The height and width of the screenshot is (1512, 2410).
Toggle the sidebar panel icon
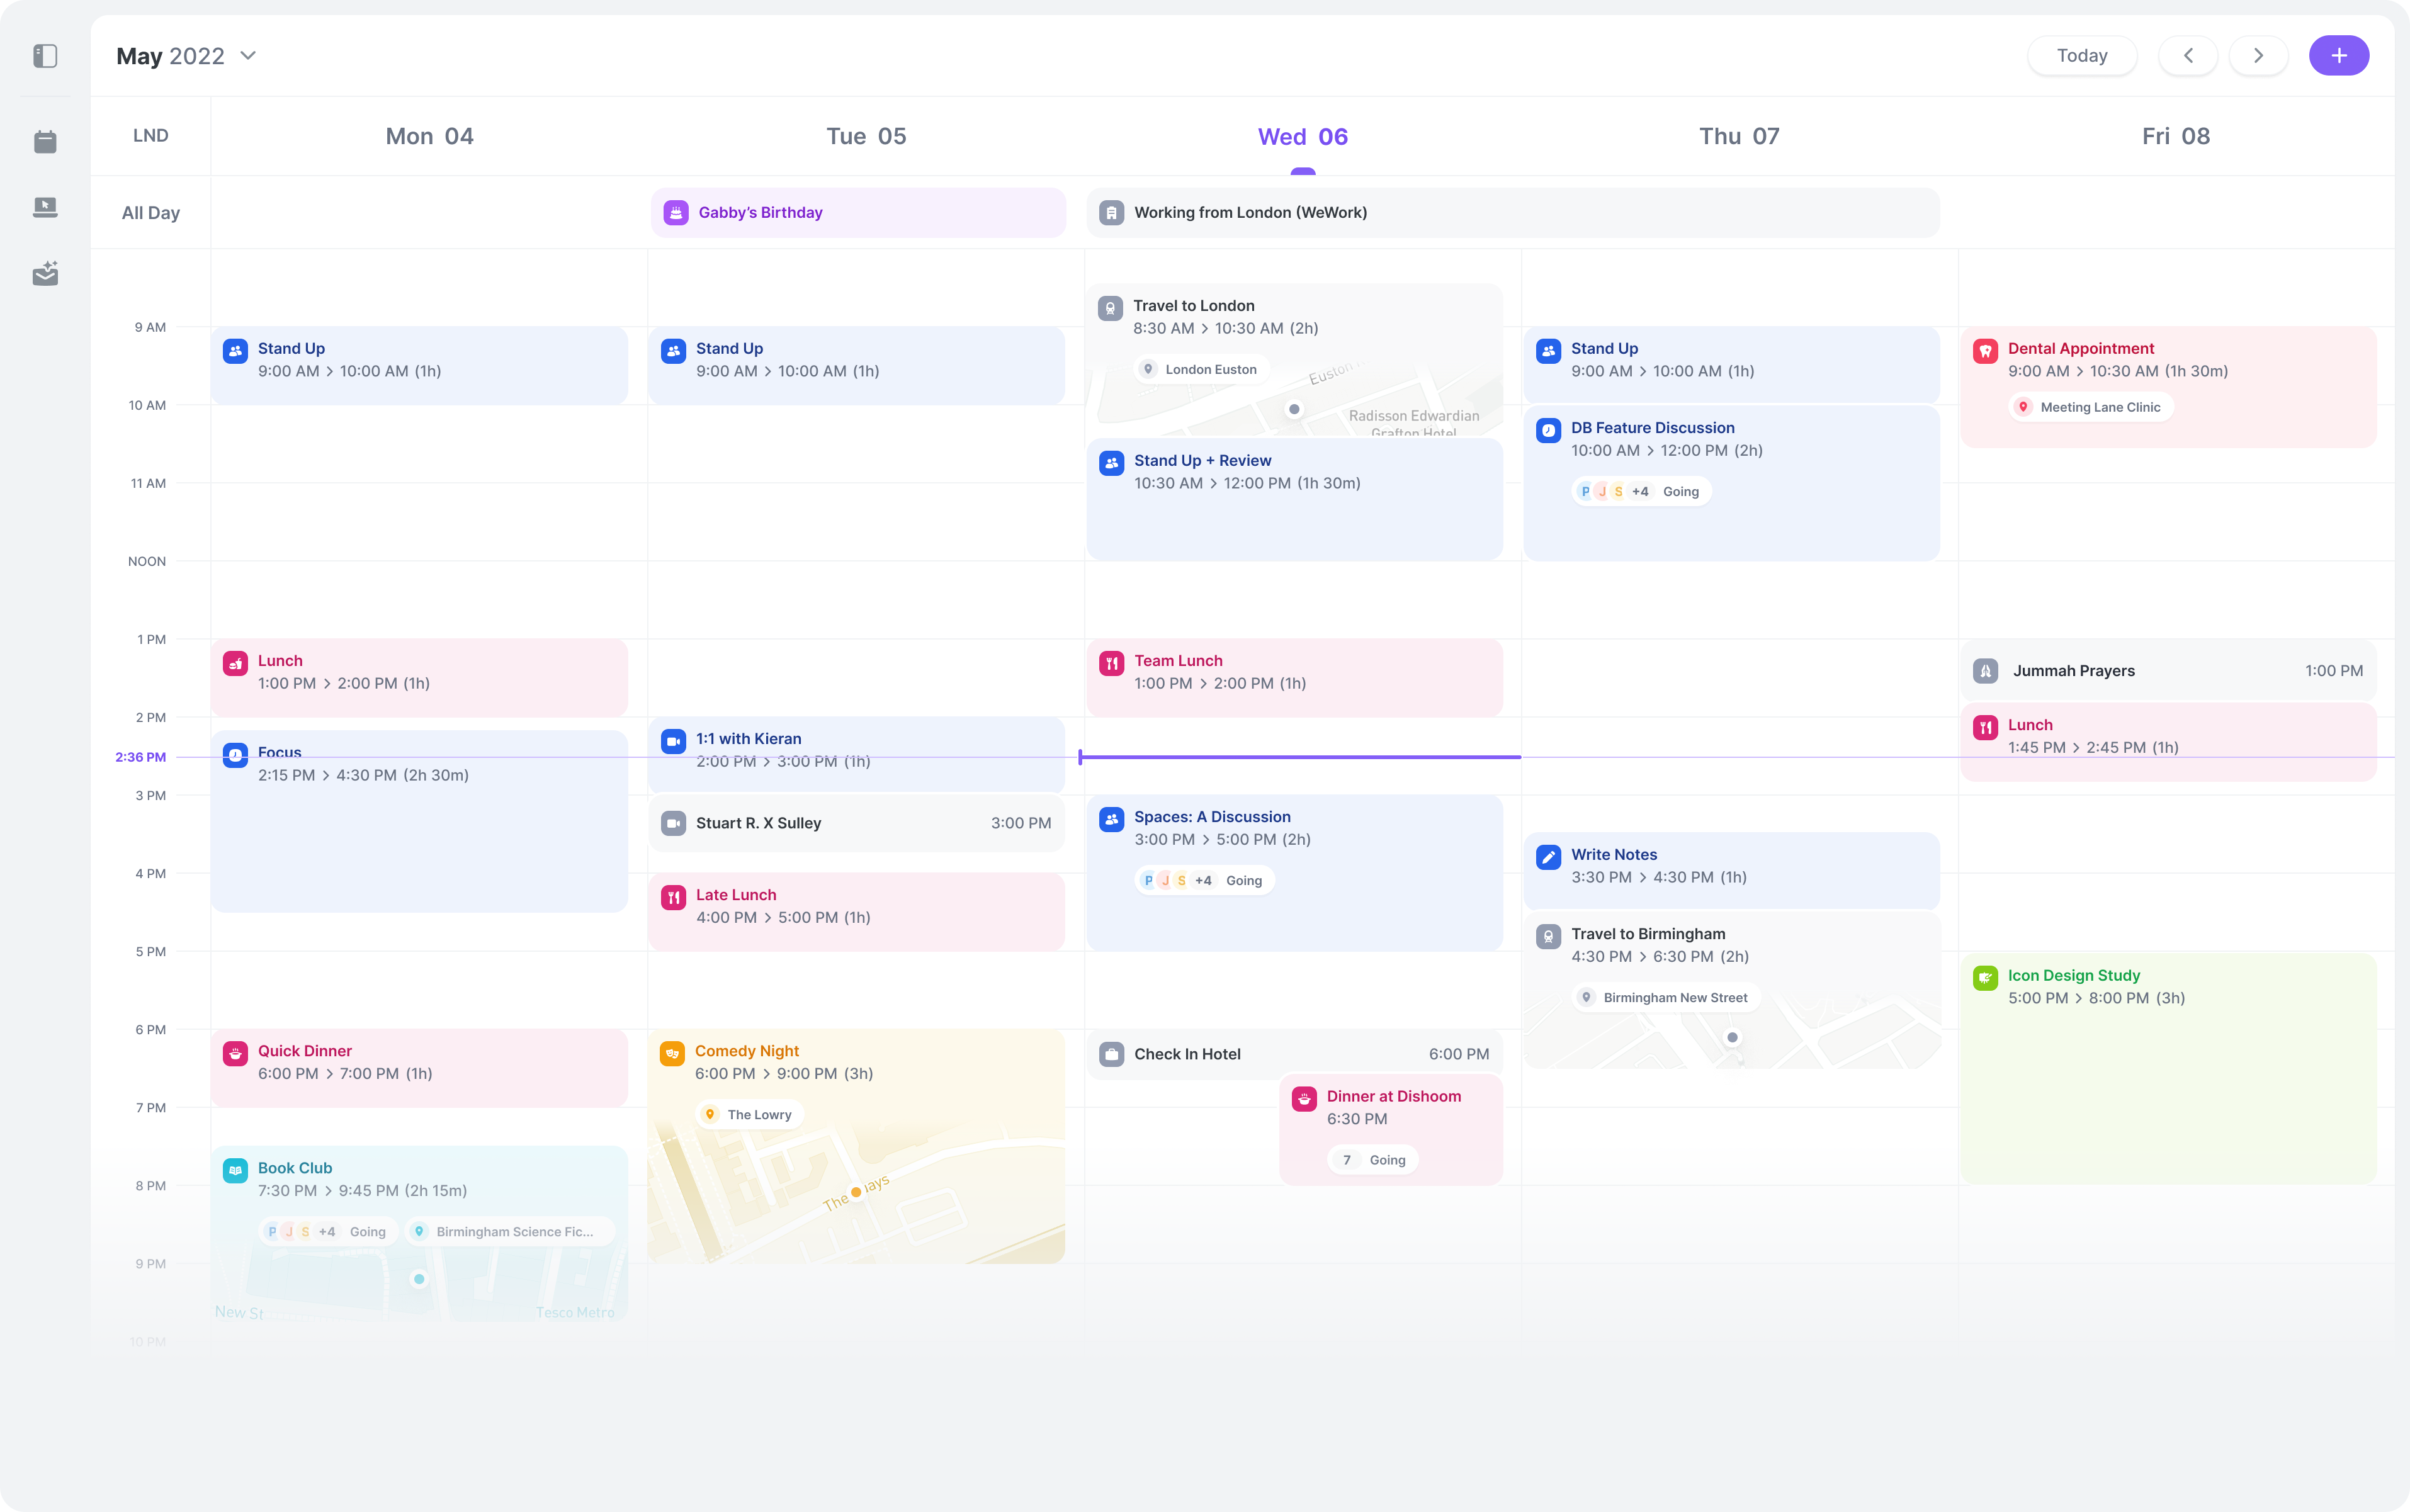tap(45, 56)
